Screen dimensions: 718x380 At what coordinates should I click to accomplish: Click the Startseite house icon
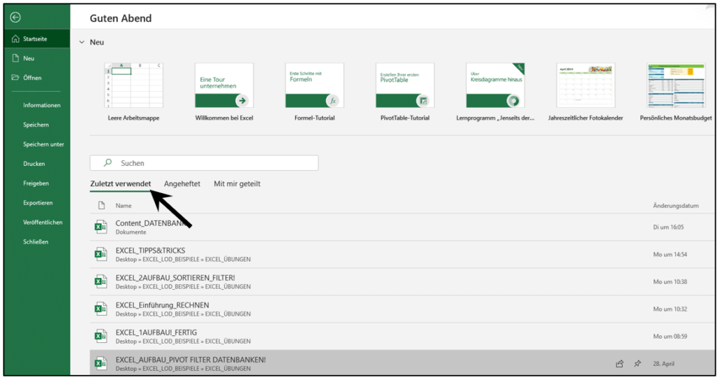15,39
